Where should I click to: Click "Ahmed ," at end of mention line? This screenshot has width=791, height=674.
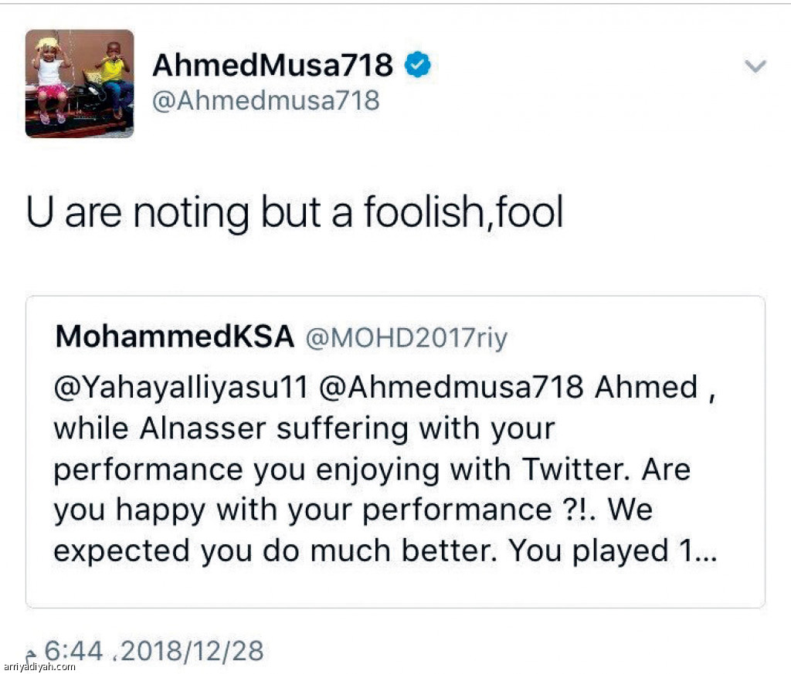tap(656, 387)
